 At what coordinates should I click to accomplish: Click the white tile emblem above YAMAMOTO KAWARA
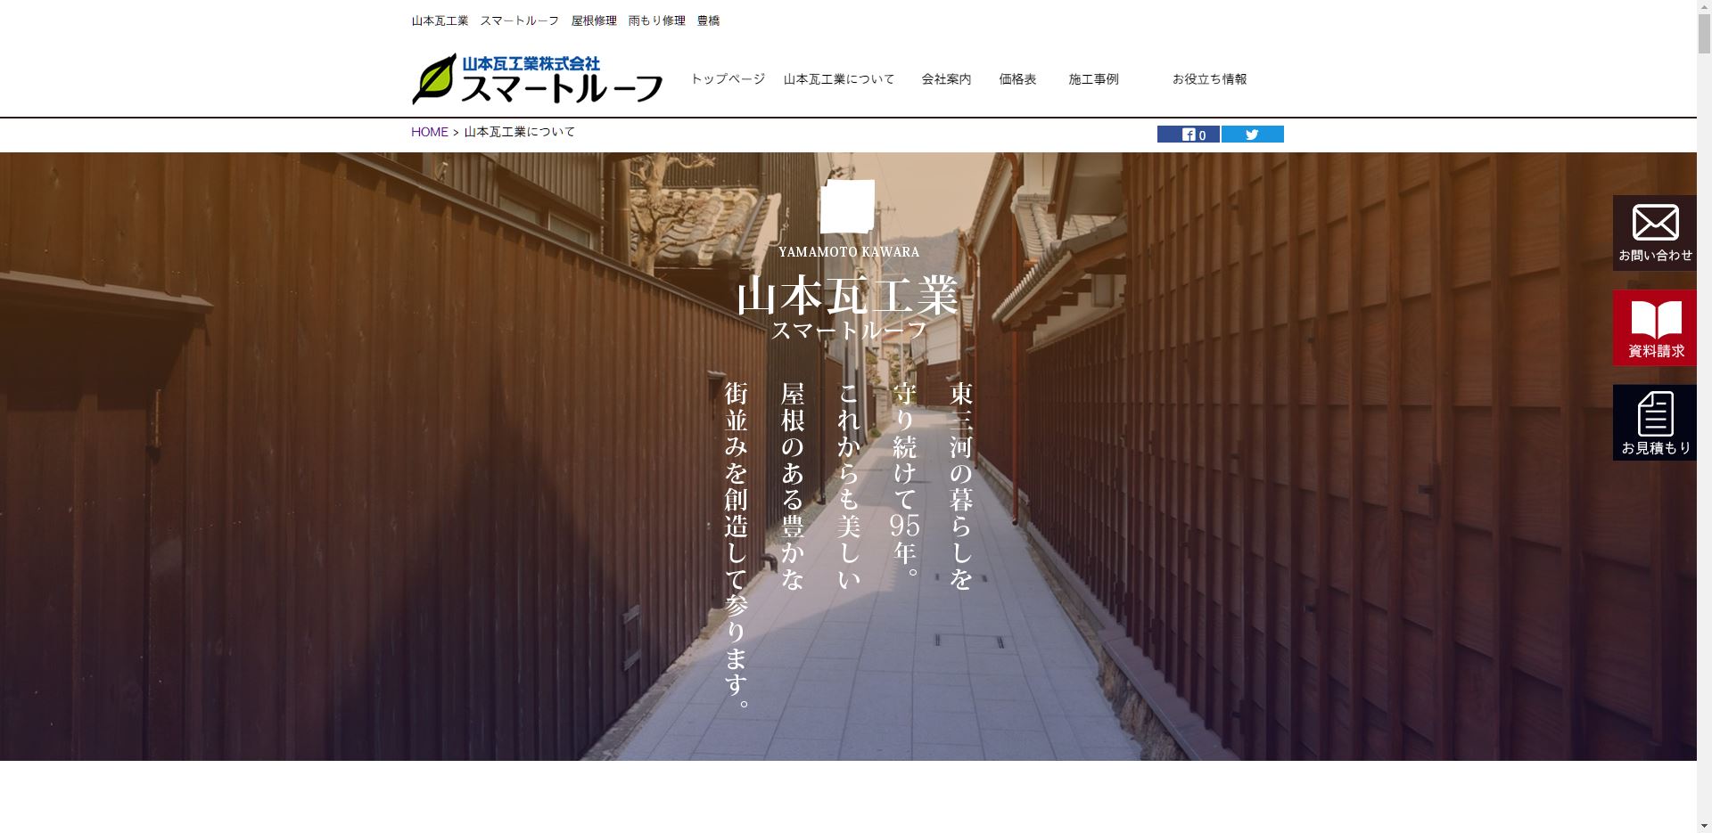(847, 207)
